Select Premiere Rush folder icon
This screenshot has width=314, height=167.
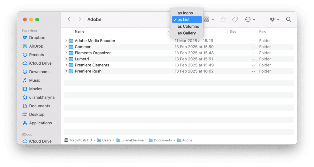click(71, 71)
